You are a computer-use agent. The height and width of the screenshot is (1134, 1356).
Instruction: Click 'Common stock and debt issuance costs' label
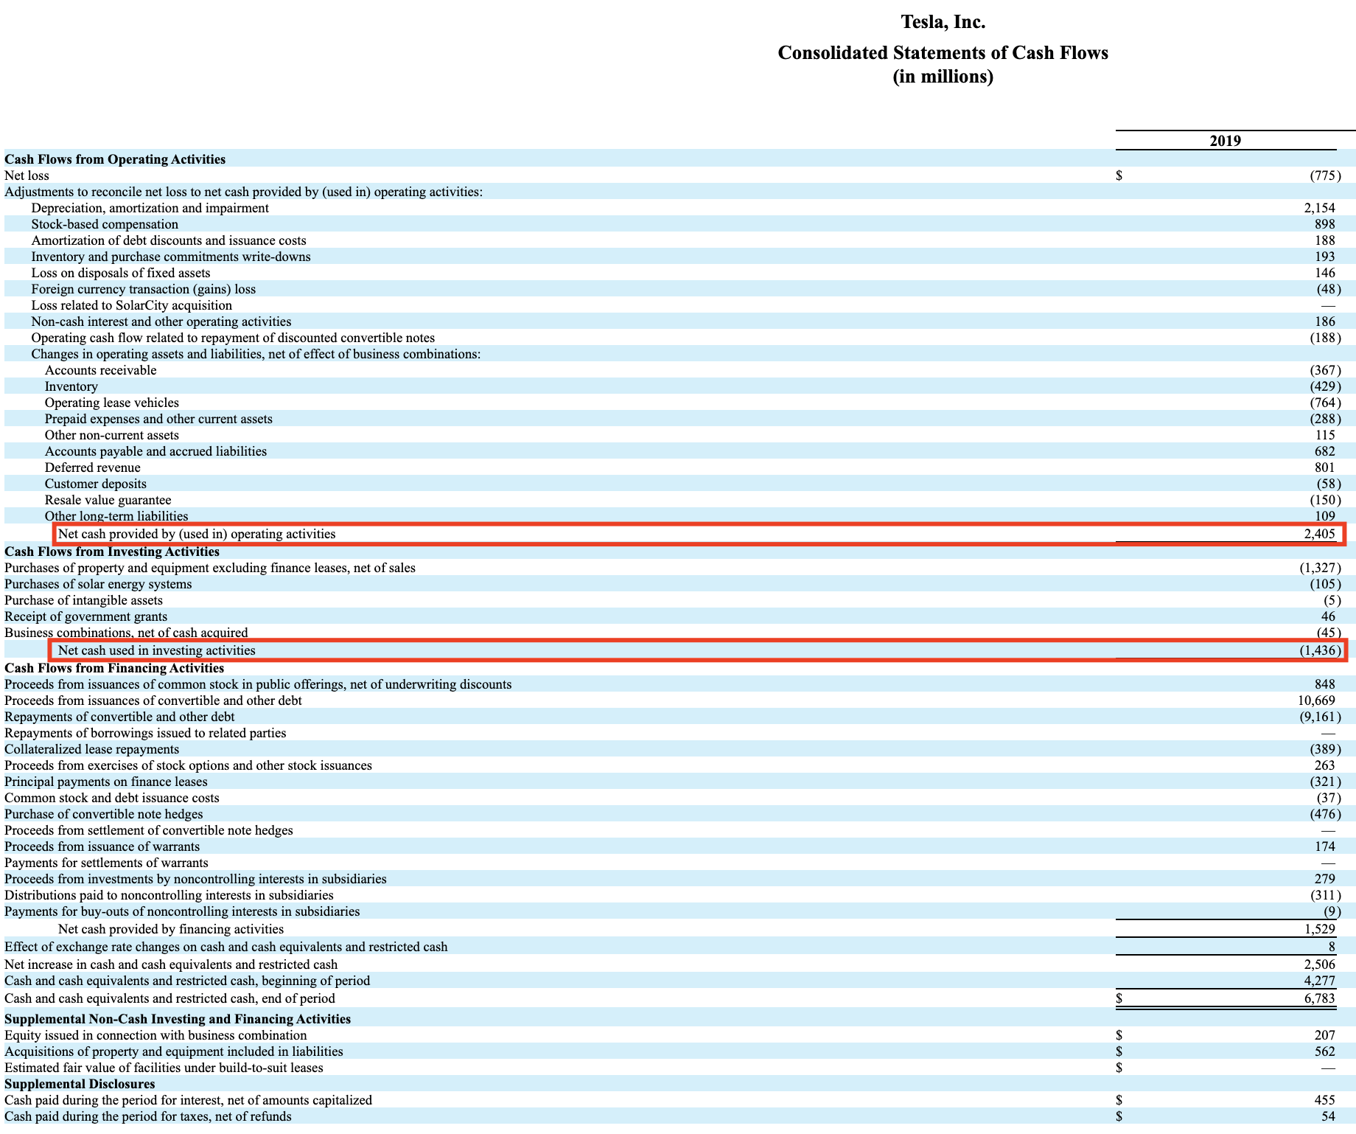tap(112, 798)
